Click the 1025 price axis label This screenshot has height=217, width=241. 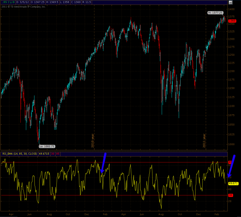(232, 134)
